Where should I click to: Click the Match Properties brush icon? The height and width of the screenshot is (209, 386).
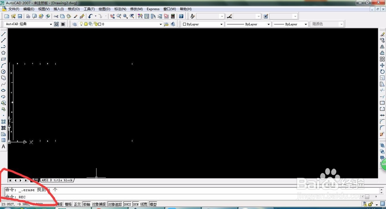[82, 16]
